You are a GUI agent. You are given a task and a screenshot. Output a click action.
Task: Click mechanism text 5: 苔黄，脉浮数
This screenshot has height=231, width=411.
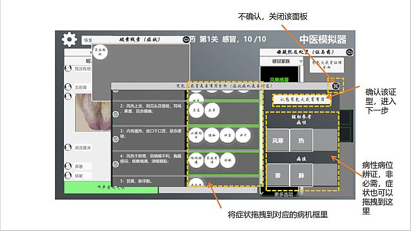click(136, 181)
